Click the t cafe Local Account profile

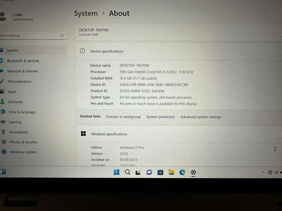(x=17, y=17)
